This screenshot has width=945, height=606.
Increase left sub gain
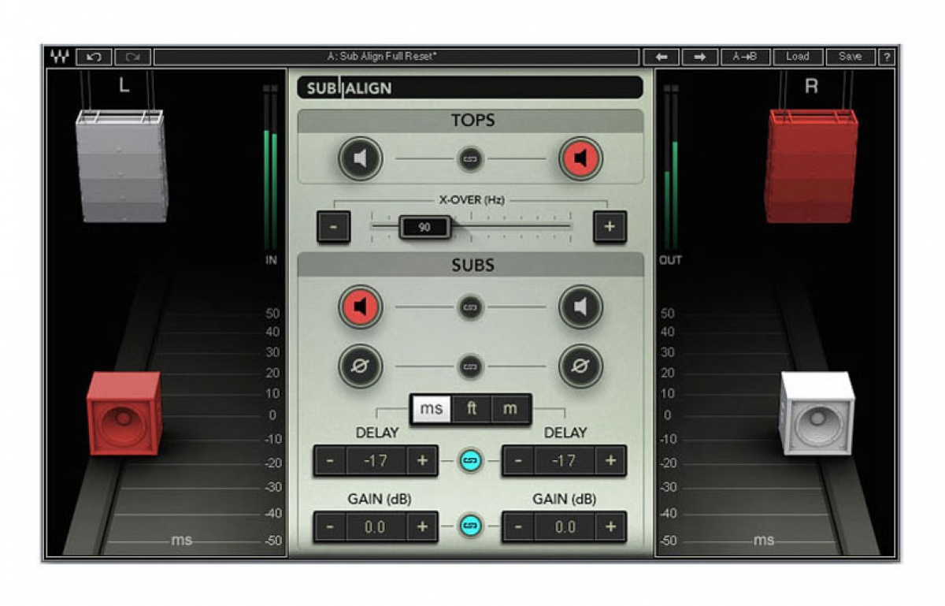tap(422, 526)
